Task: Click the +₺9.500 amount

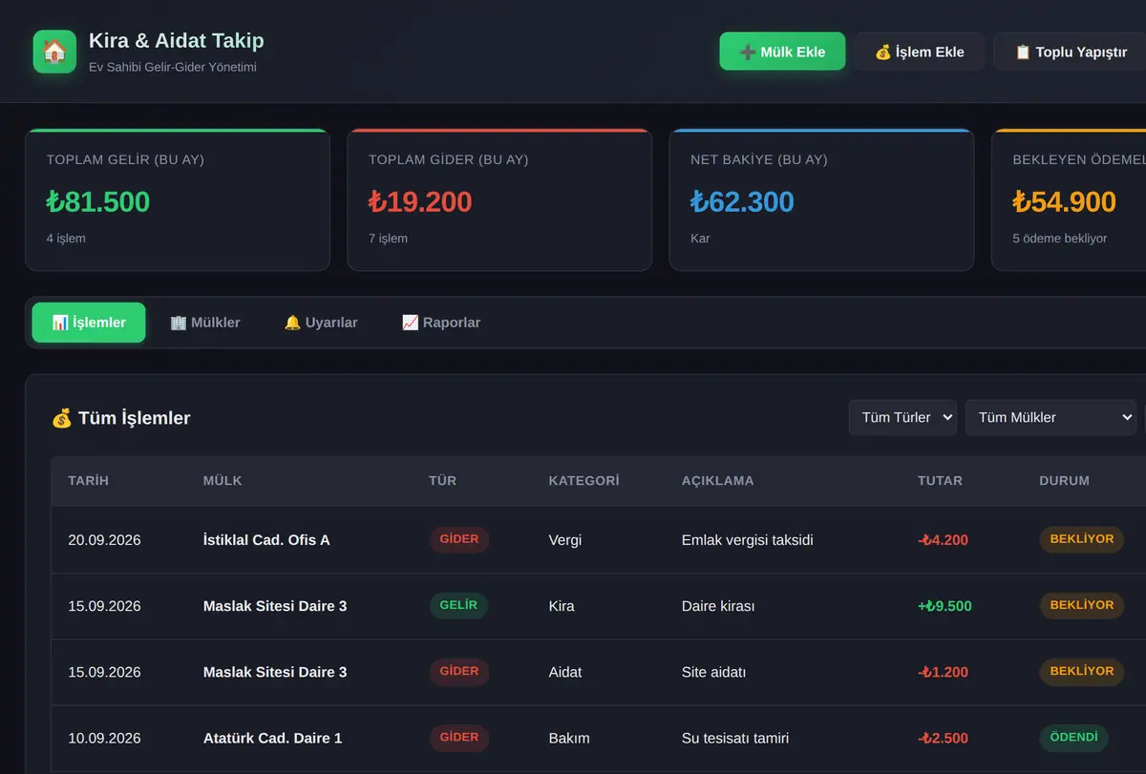Action: coord(944,606)
